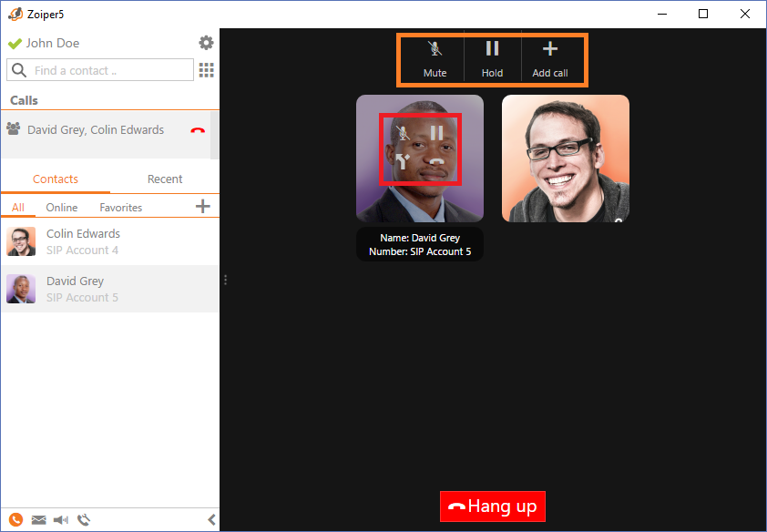Put the conference call on hold

(492, 59)
